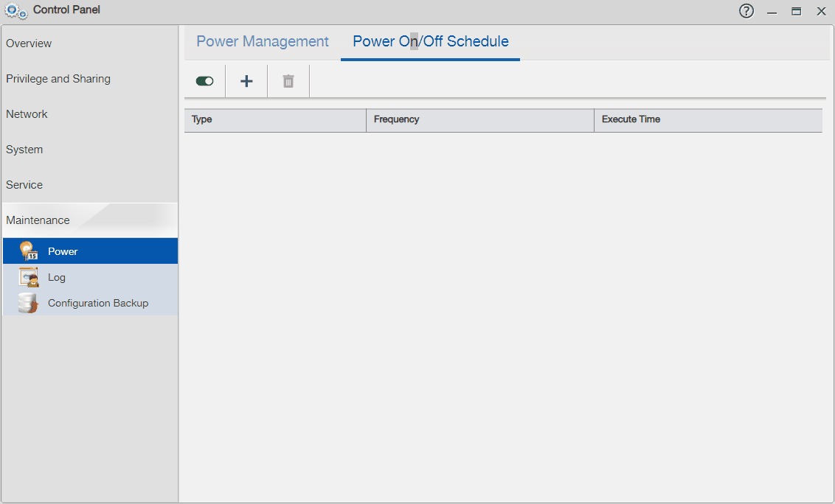The height and width of the screenshot is (504, 835).
Task: Open the Overview section
Action: point(90,43)
